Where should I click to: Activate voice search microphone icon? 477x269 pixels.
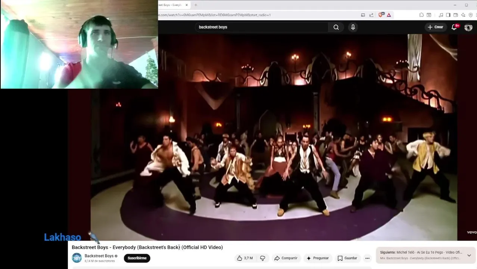353,27
